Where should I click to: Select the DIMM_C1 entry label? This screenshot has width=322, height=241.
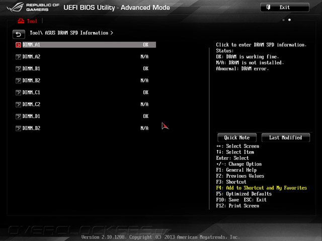tap(31, 92)
